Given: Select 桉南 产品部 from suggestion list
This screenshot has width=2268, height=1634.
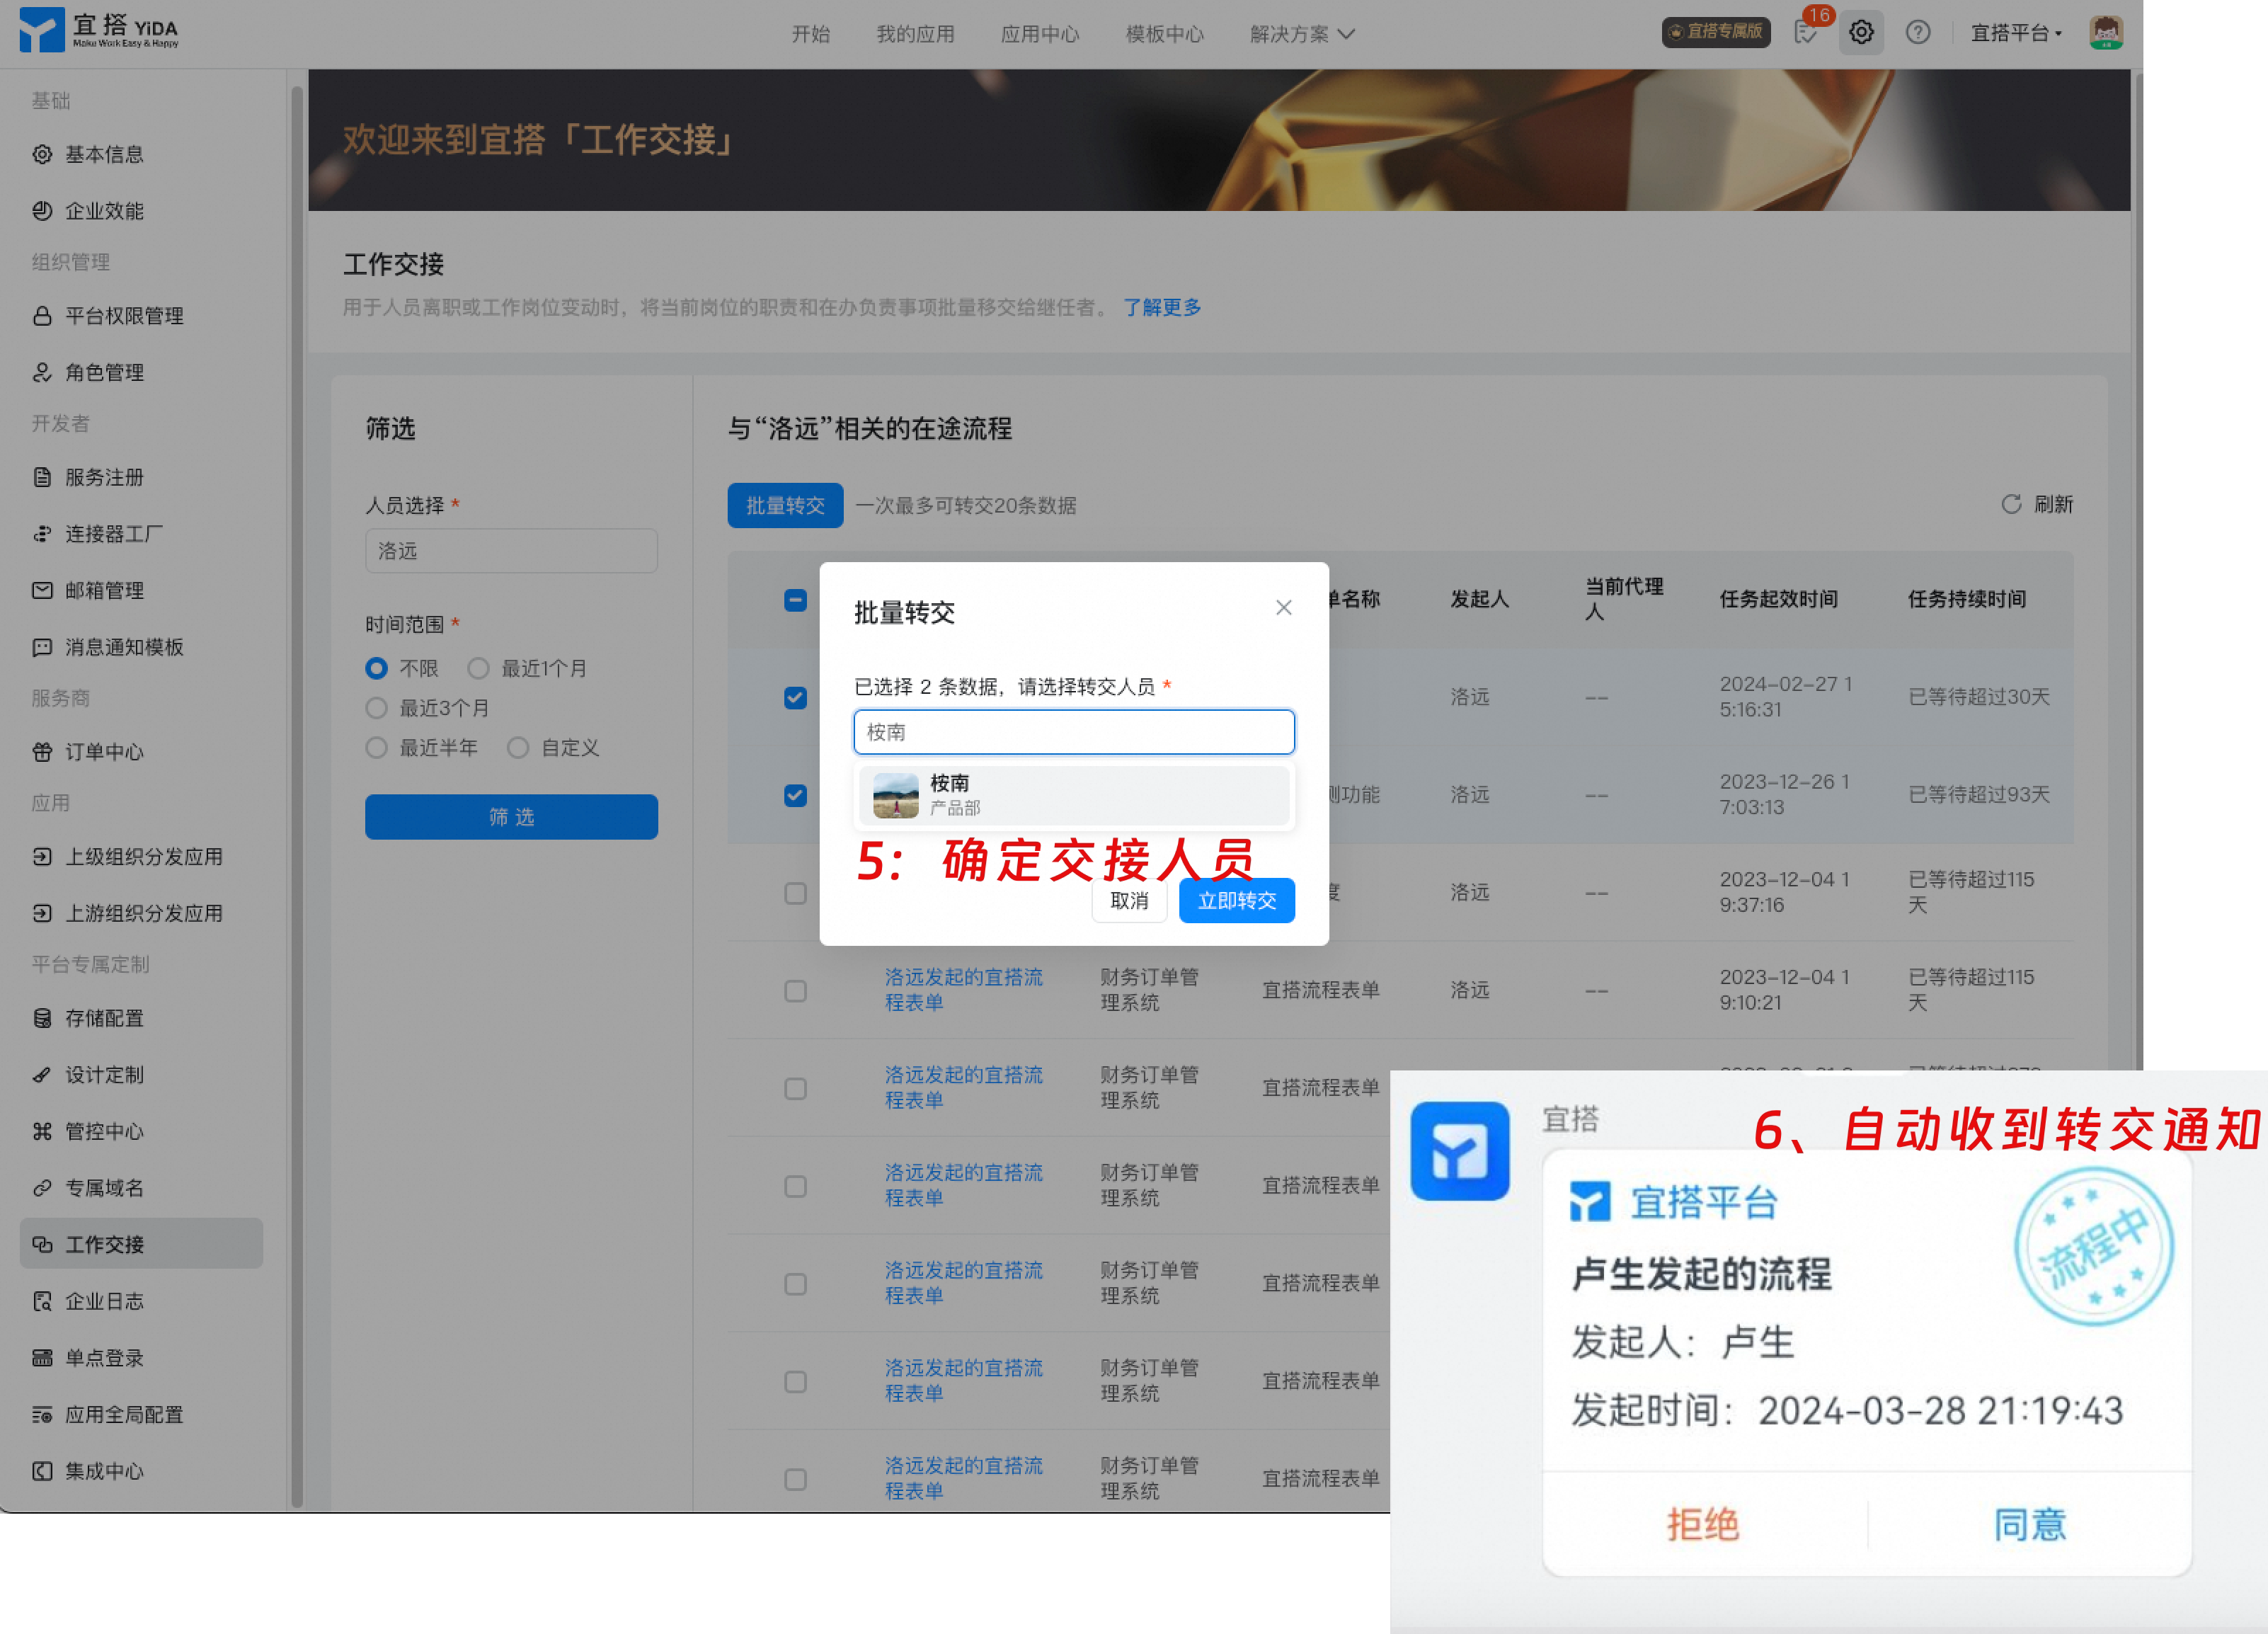Looking at the screenshot, I should tap(1073, 795).
